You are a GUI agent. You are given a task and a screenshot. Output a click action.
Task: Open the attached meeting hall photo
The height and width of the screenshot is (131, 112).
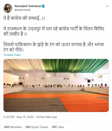[x=56, y=85]
